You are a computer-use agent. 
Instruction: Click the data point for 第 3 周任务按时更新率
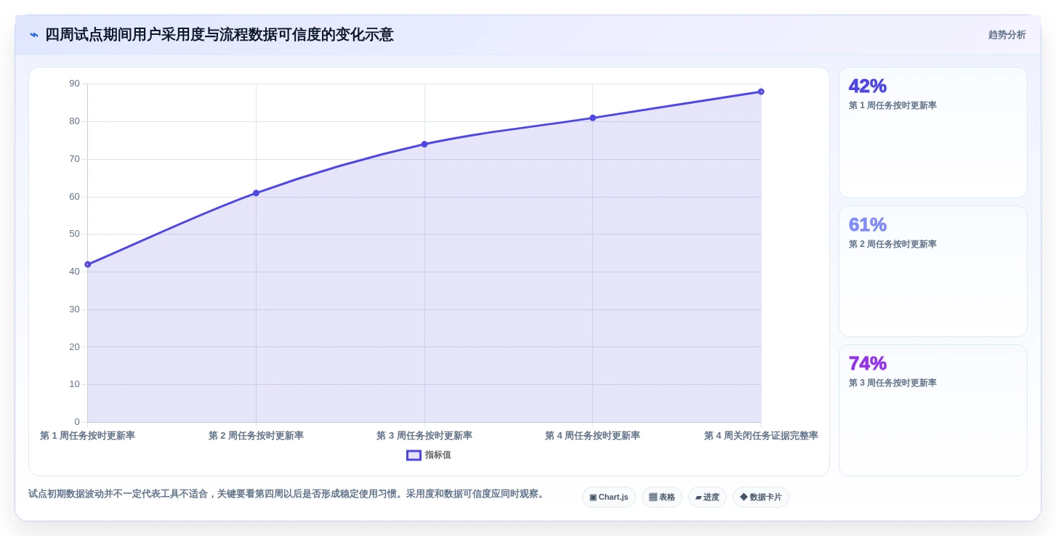424,144
